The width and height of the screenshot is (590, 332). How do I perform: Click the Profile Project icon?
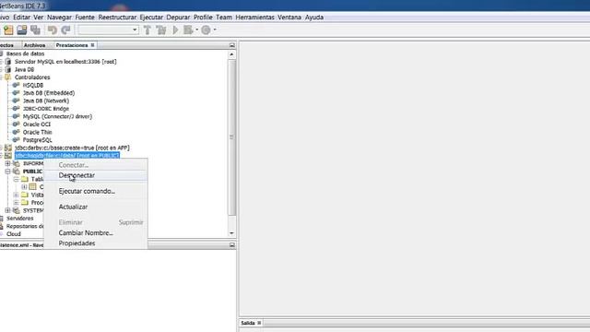(x=206, y=30)
